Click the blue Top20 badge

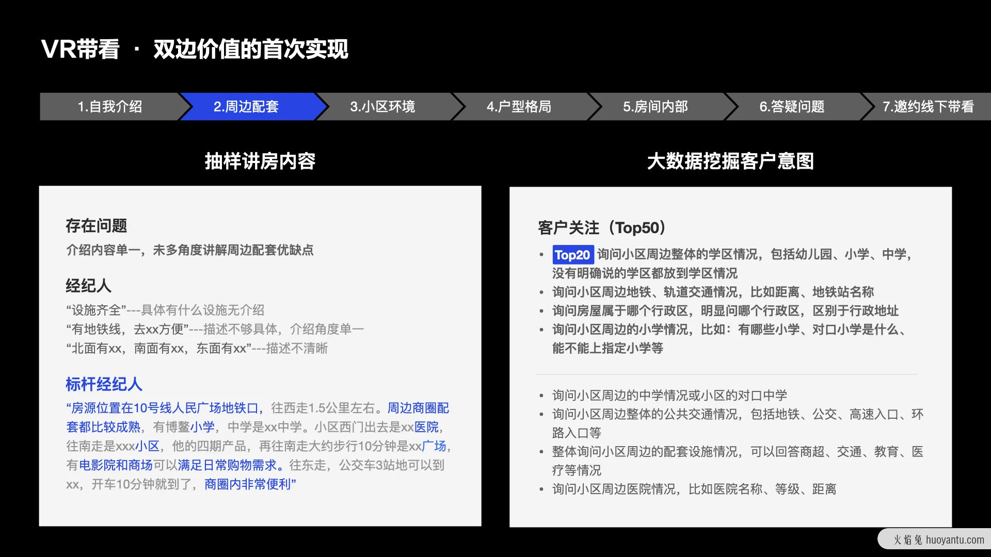(x=572, y=255)
